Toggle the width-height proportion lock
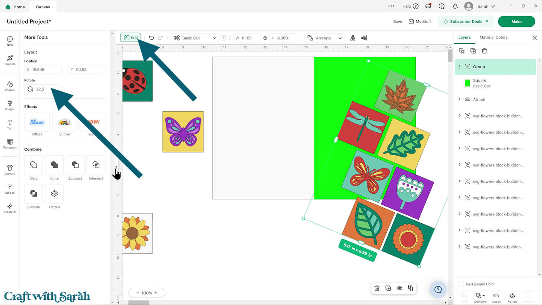This screenshot has height=305, width=542. coord(265,38)
